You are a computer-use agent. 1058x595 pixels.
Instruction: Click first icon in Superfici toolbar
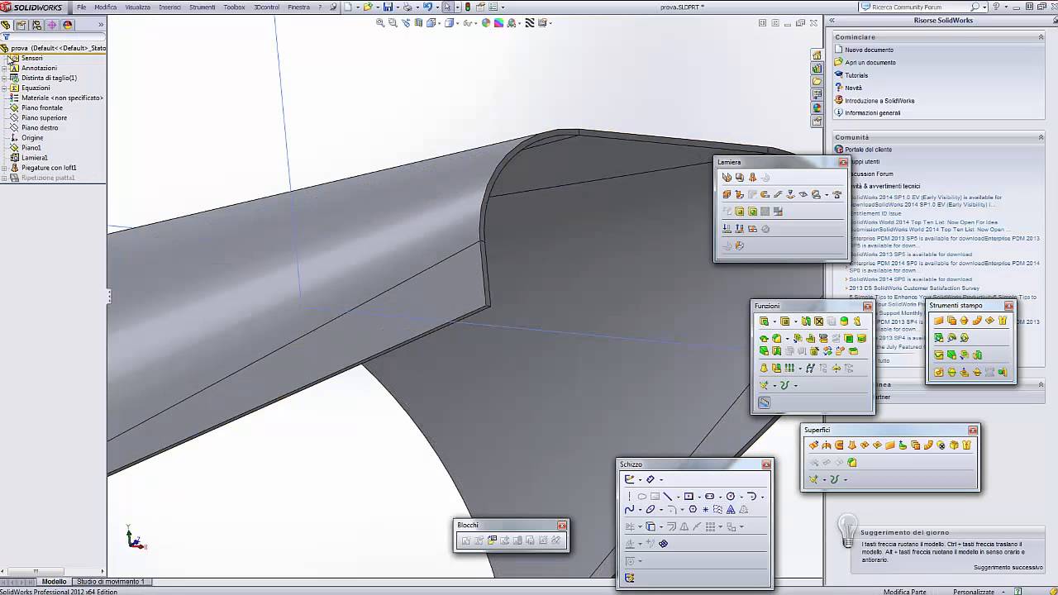[x=813, y=445]
